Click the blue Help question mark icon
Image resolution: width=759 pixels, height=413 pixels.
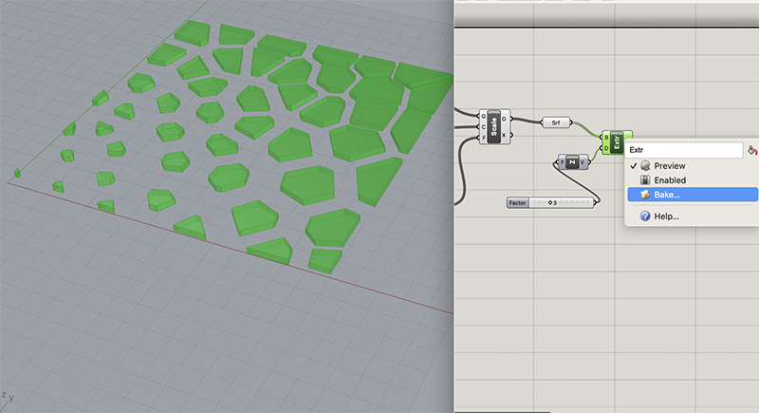pos(645,216)
